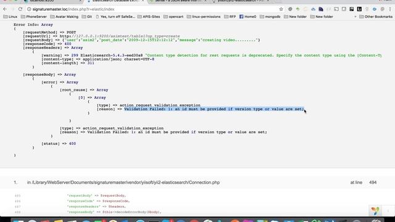
Task: Click the blue circular extension icon
Action: pos(375,9)
